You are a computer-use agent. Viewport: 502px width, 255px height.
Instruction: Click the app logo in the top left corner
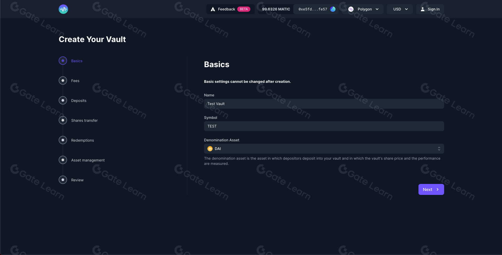(x=63, y=9)
